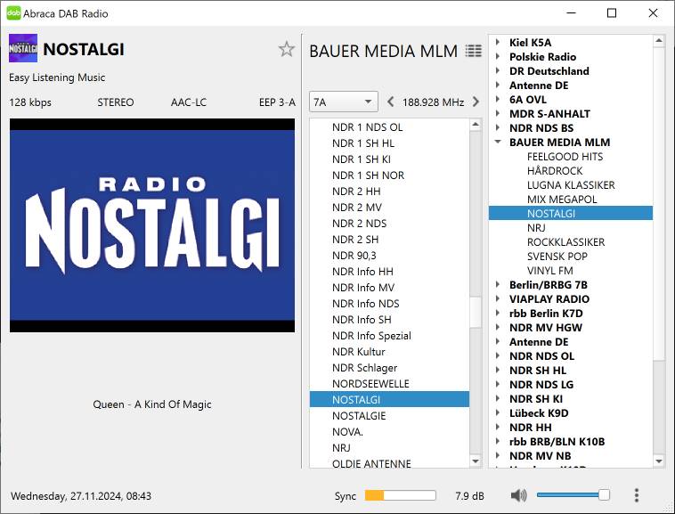Viewport: 675px width, 514px height.
Task: Choose OLDIE ANTENNE from station list
Action: (371, 463)
